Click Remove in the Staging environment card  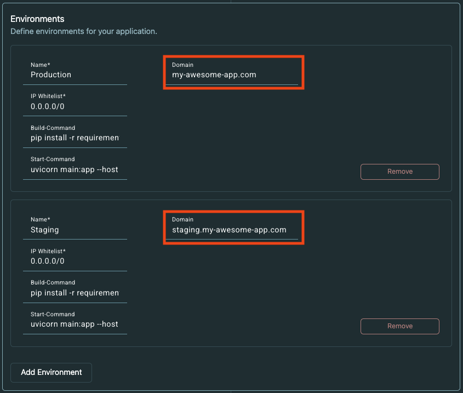pos(399,326)
